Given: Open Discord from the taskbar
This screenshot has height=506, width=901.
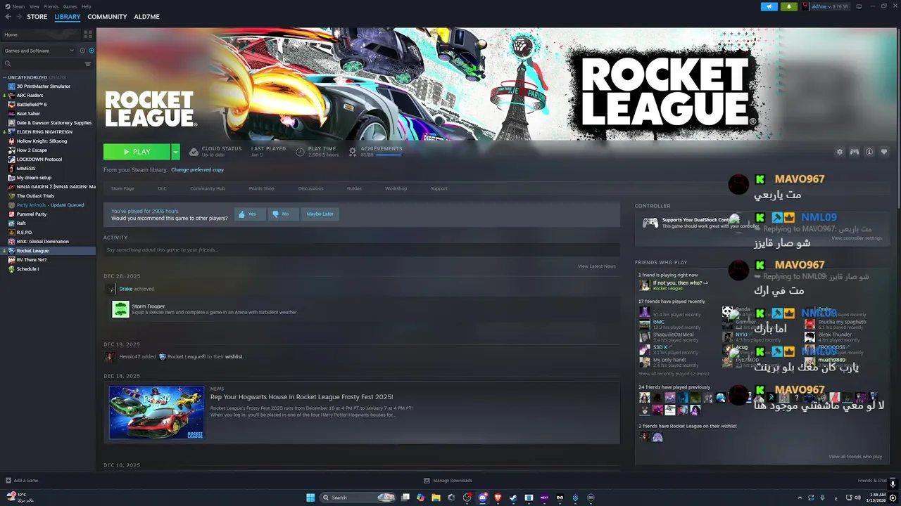Looking at the screenshot, I should pyautogui.click(x=482, y=498).
